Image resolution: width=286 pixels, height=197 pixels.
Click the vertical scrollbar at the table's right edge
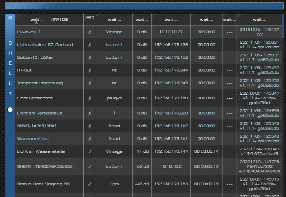click(283, 101)
